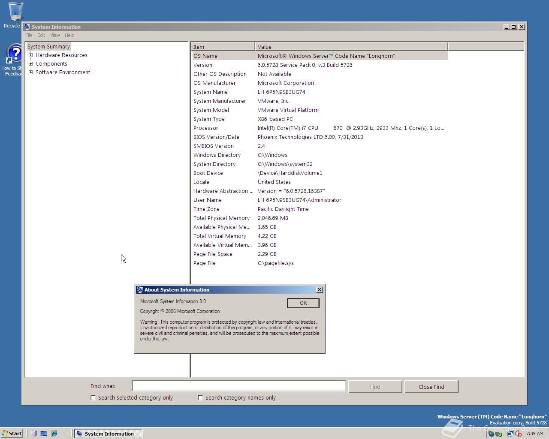Viewport: 549px width, 439px height.
Task: Open the server icon in quick launch
Action: click(x=33, y=433)
